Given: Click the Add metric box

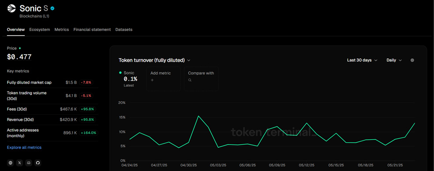Looking at the screenshot, I should click(163, 79).
